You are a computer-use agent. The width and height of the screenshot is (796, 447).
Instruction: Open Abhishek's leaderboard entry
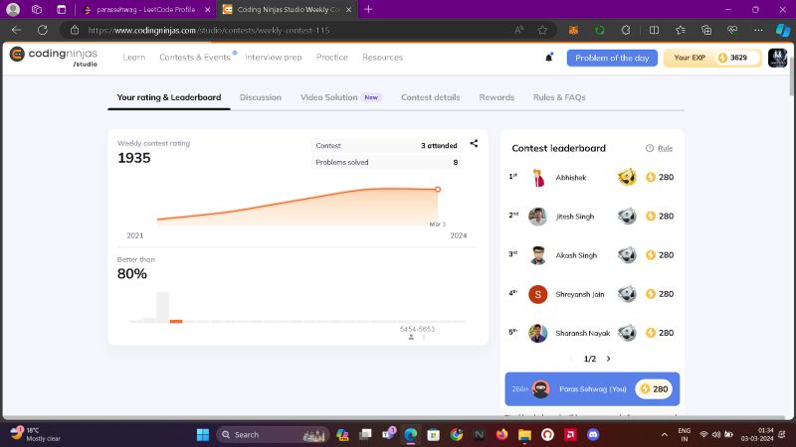point(591,178)
